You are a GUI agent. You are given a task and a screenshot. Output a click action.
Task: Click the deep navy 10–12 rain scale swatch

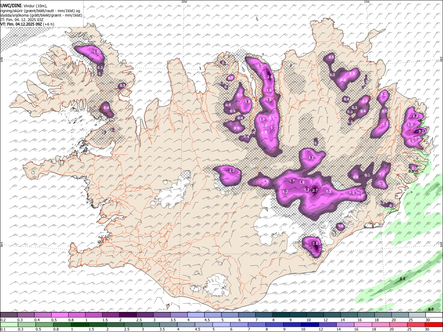[310, 324]
